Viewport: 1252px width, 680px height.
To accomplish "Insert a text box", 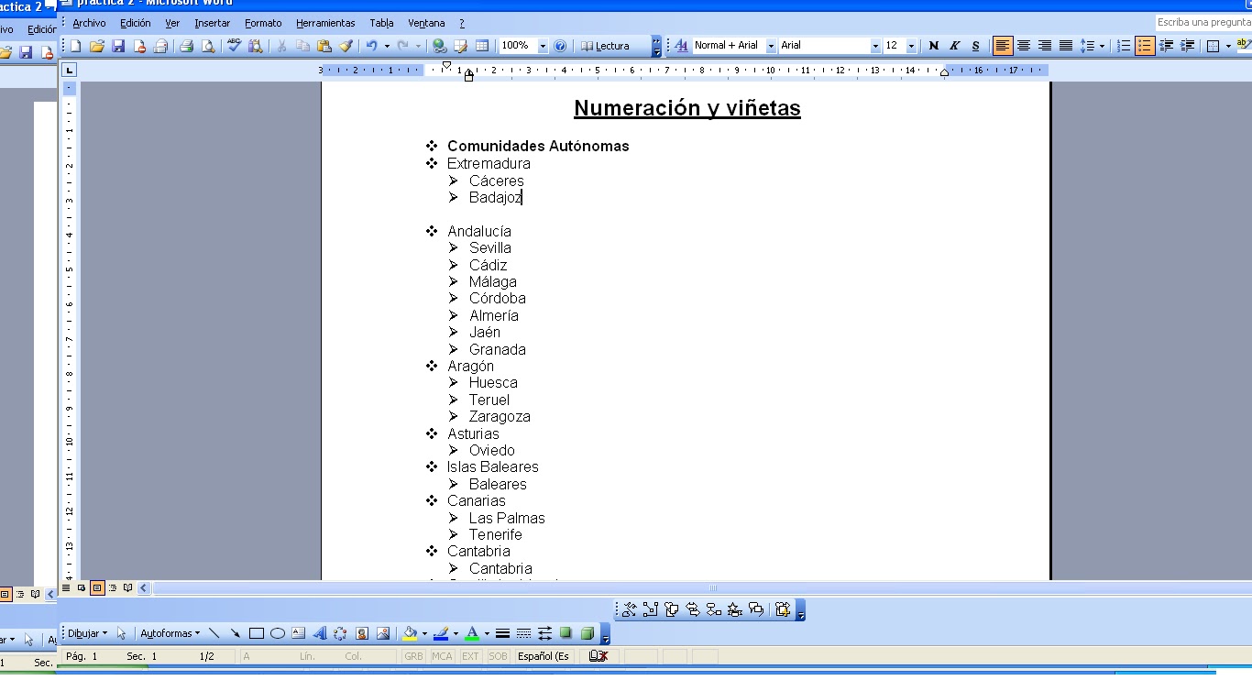I will coord(299,633).
